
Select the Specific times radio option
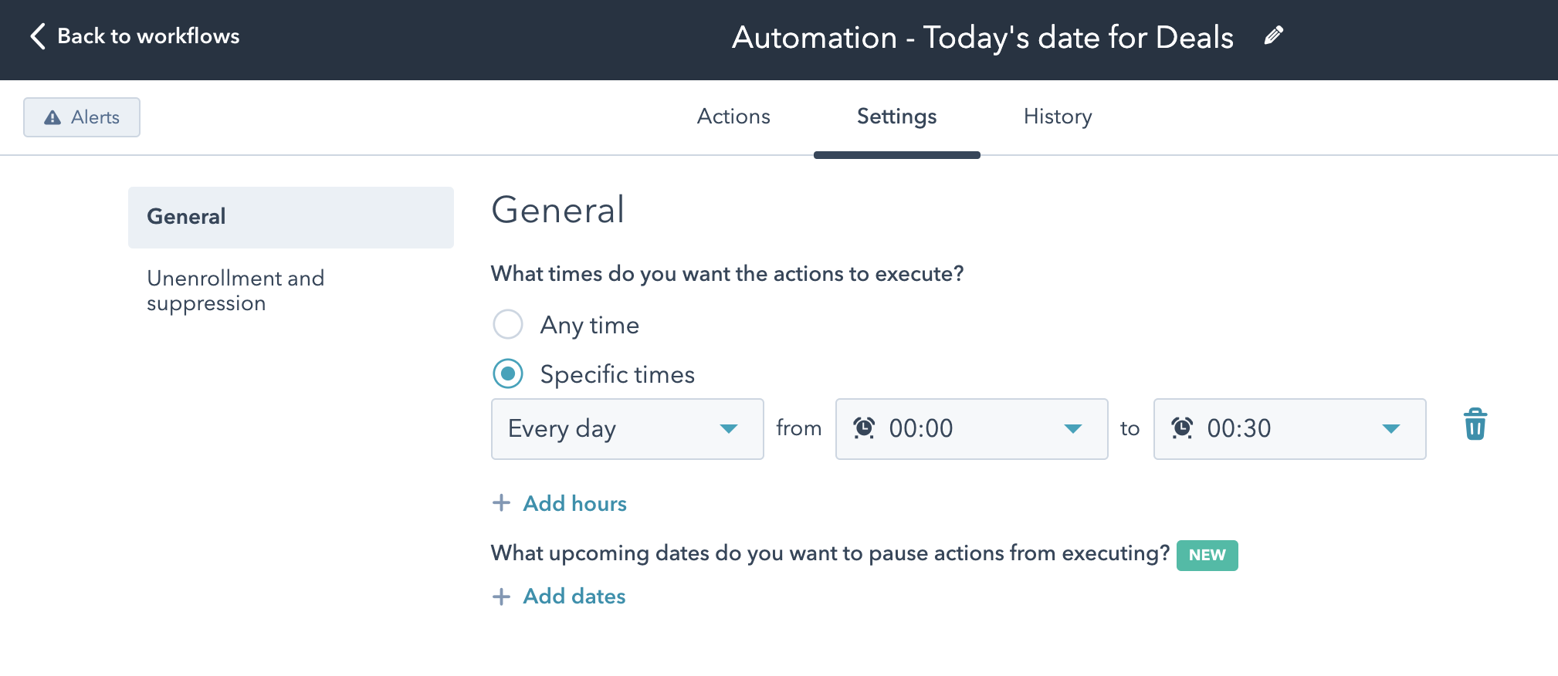click(508, 374)
